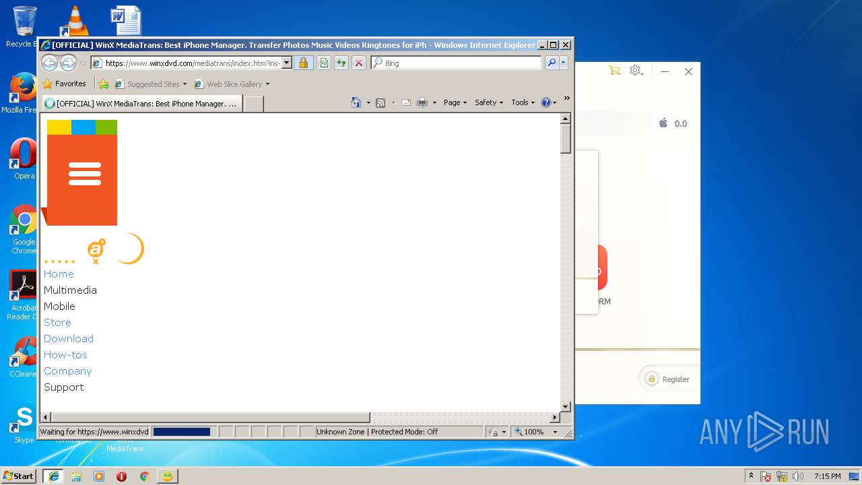Screen dimensions: 862x485
Task: Open the recent pages dropdown beside Forward
Action: pos(83,63)
